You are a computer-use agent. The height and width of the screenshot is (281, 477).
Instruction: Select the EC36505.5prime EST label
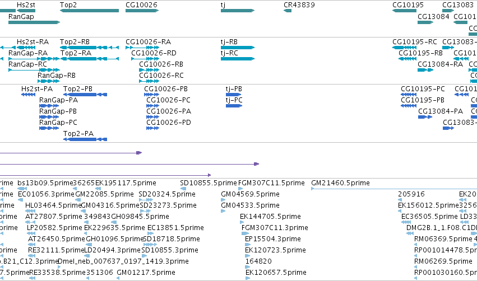click(x=429, y=217)
